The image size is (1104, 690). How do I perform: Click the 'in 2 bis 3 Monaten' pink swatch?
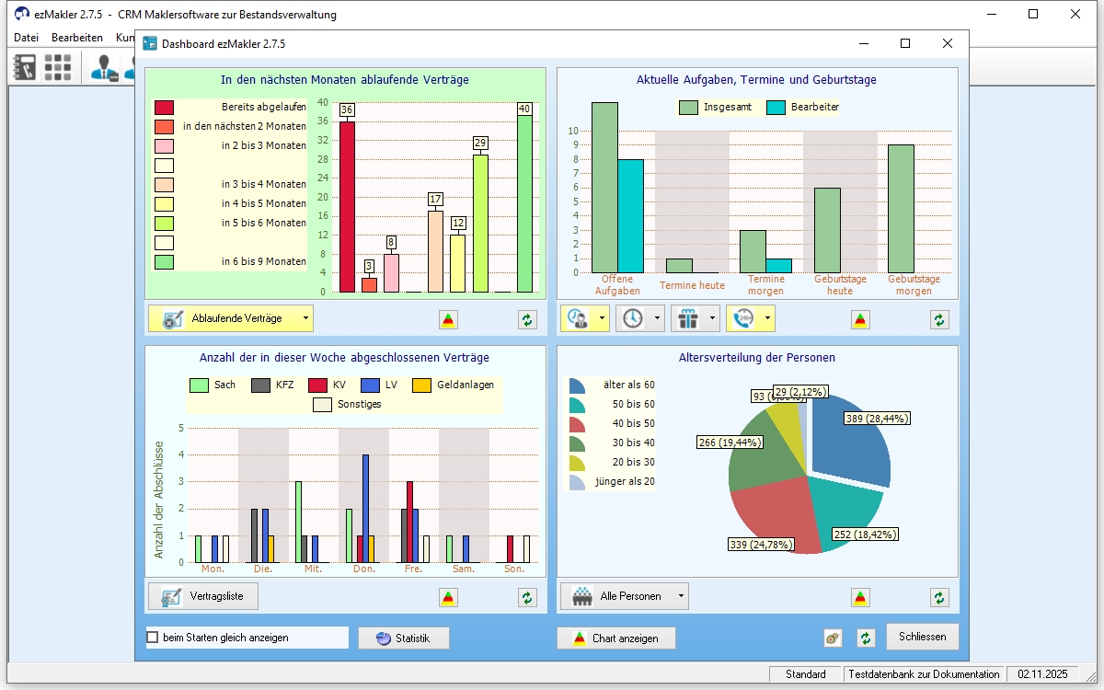[x=164, y=146]
